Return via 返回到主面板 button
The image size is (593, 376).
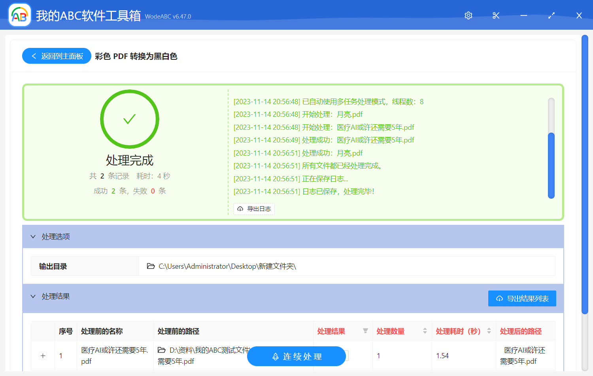[x=56, y=56]
